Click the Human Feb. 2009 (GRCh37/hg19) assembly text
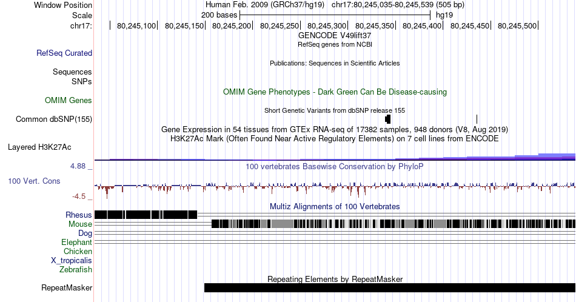Screen dimensions: 576x302 (x=265, y=5)
